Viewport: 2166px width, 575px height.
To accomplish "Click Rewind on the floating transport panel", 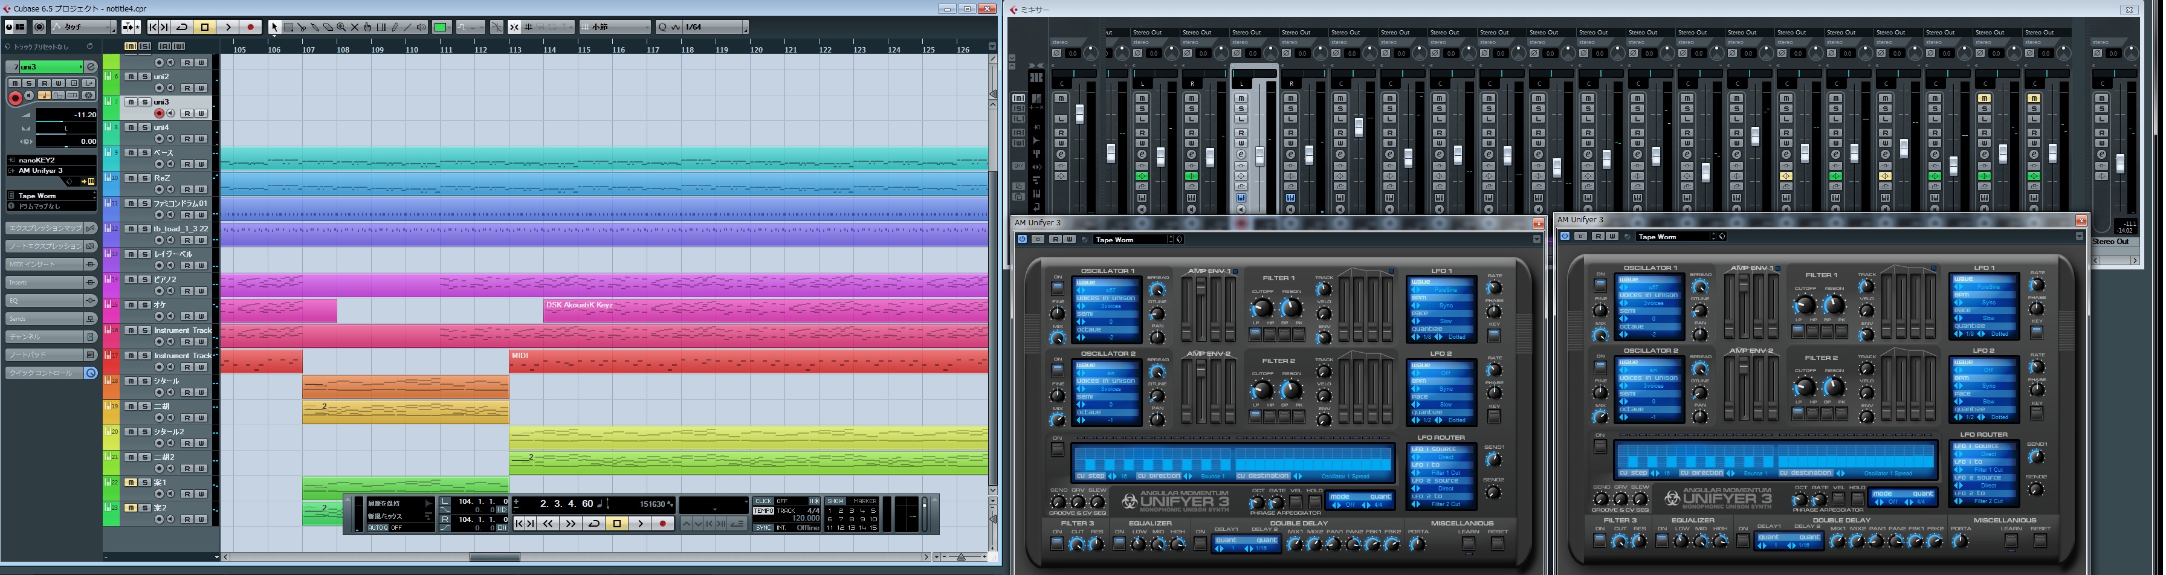I will (x=548, y=524).
